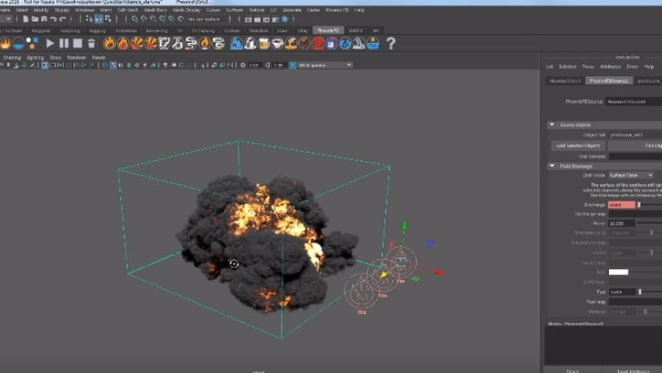
Task: Open the Modify menu
Action: coord(41,10)
